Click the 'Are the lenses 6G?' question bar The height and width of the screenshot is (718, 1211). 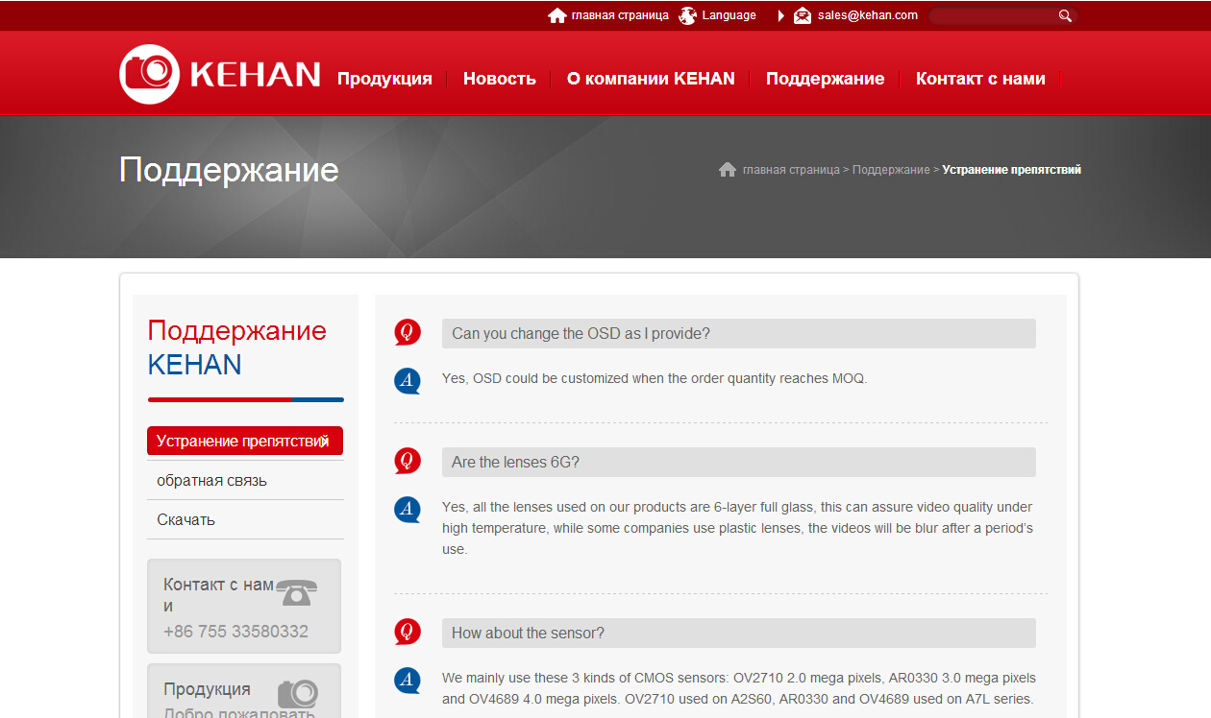coord(738,462)
